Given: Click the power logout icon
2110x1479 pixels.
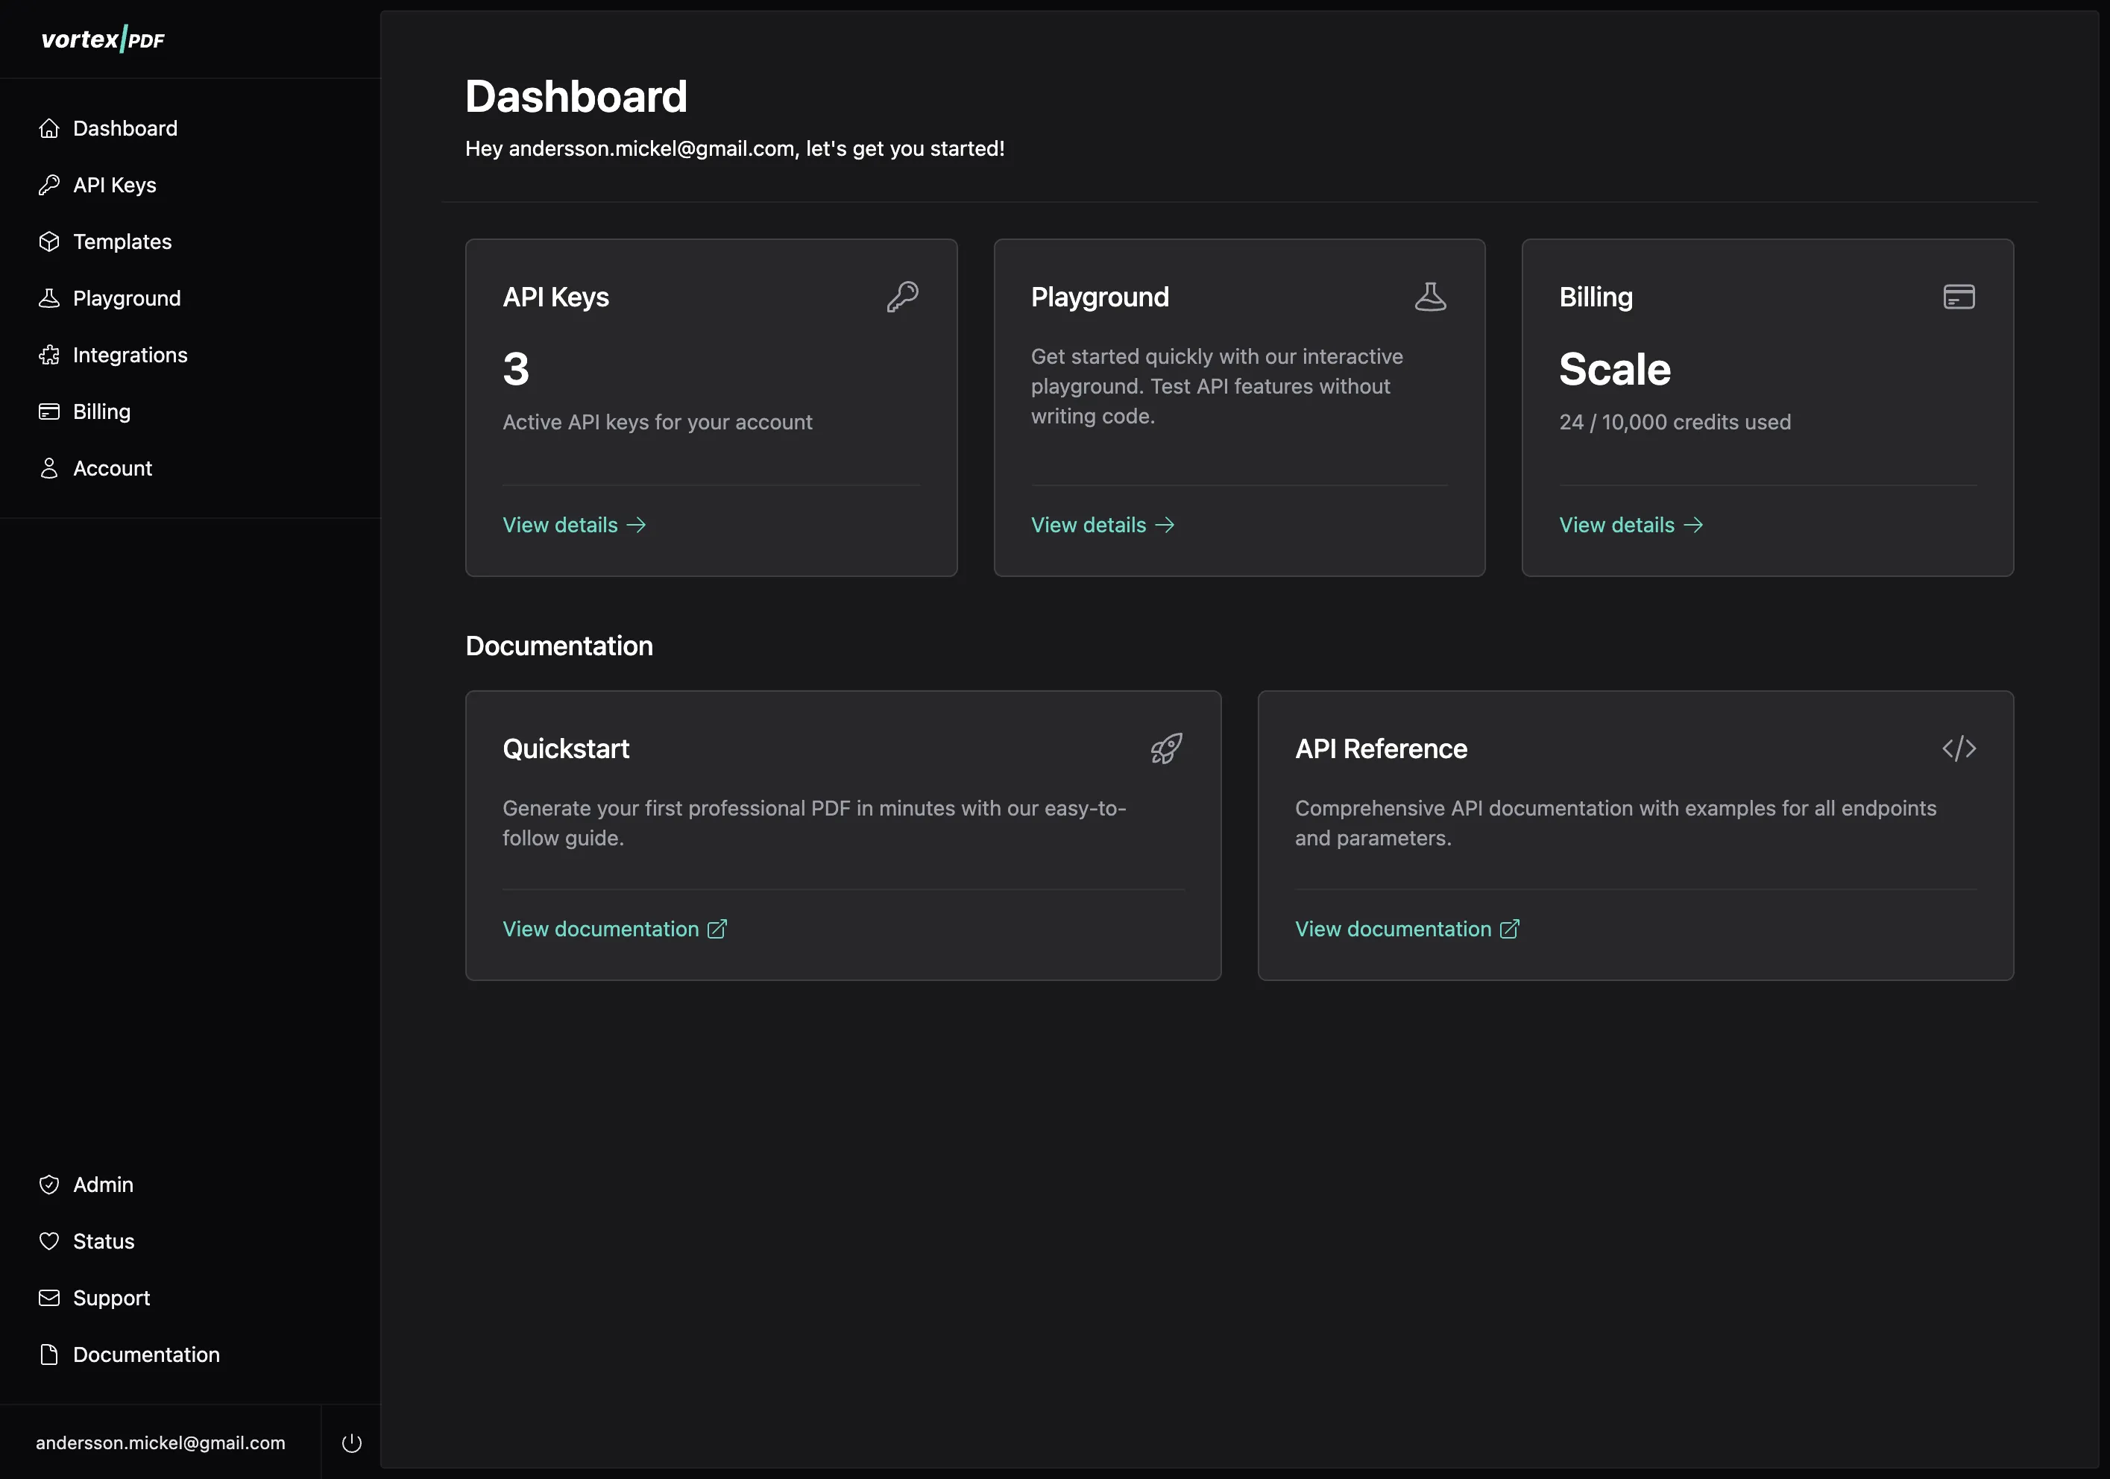Looking at the screenshot, I should pyautogui.click(x=352, y=1443).
